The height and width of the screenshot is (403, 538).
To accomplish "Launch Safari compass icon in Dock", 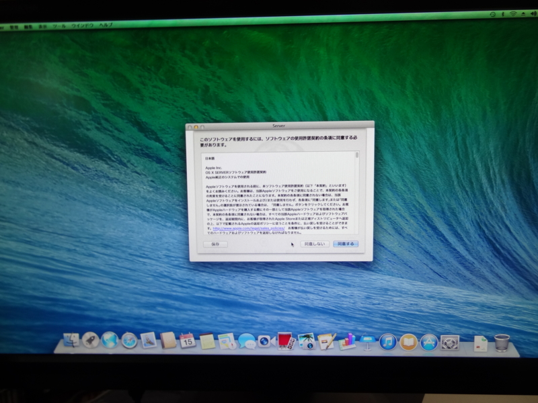I will pos(129,341).
